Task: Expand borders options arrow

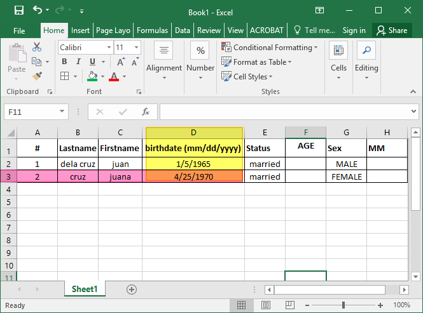Action: click(75, 76)
